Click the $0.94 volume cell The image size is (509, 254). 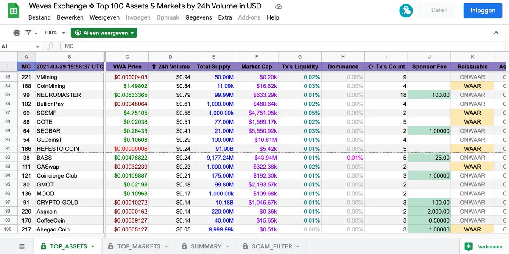(x=171, y=77)
